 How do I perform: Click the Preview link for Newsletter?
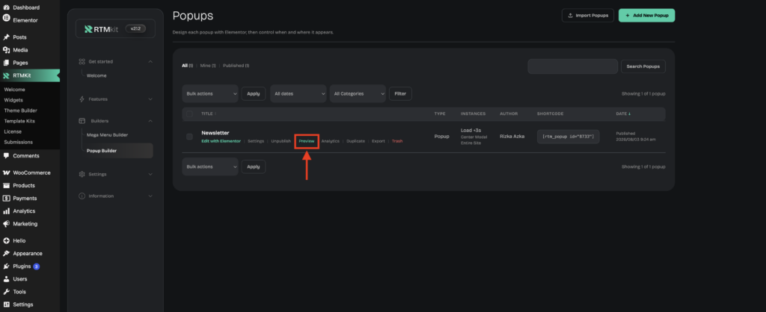(306, 141)
